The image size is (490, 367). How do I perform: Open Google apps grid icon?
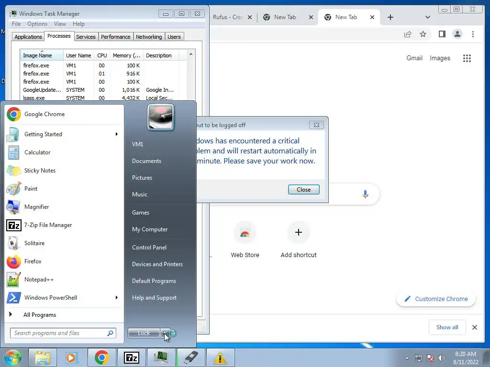click(467, 58)
